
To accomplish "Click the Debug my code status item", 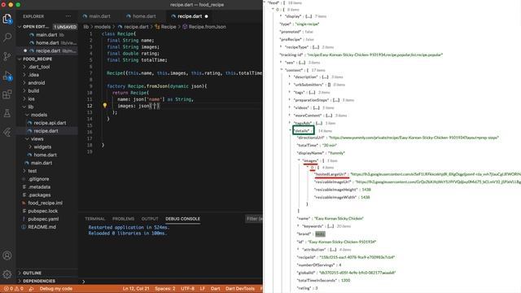I will [56, 289].
